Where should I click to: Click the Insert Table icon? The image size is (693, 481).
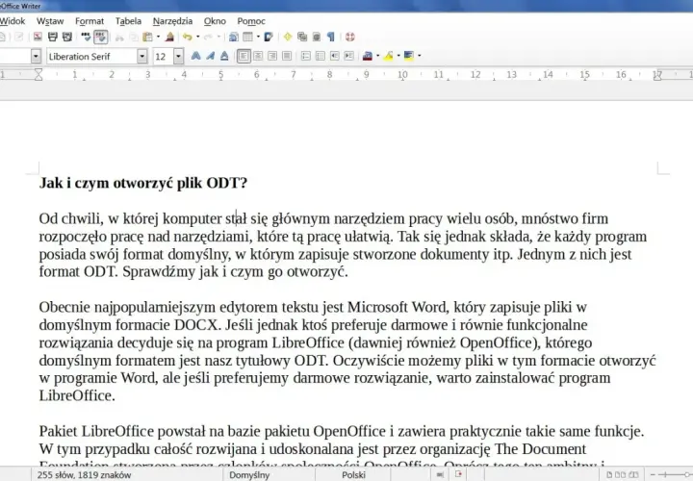coord(248,38)
